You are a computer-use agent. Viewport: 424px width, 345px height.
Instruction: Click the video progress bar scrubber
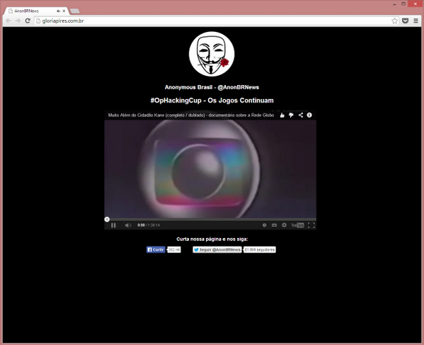(107, 219)
